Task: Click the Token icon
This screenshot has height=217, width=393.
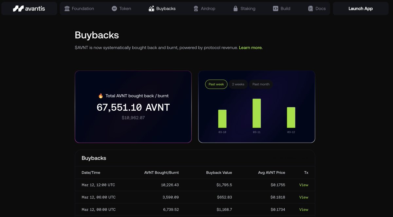Action: coord(114,8)
